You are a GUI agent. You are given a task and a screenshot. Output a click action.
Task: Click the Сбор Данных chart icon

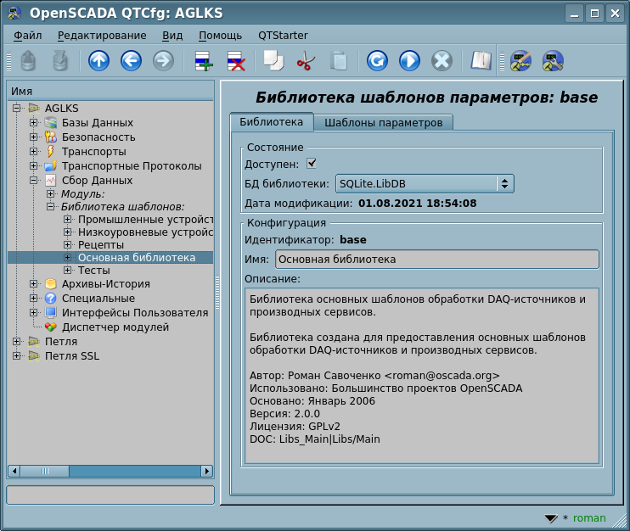(x=51, y=180)
